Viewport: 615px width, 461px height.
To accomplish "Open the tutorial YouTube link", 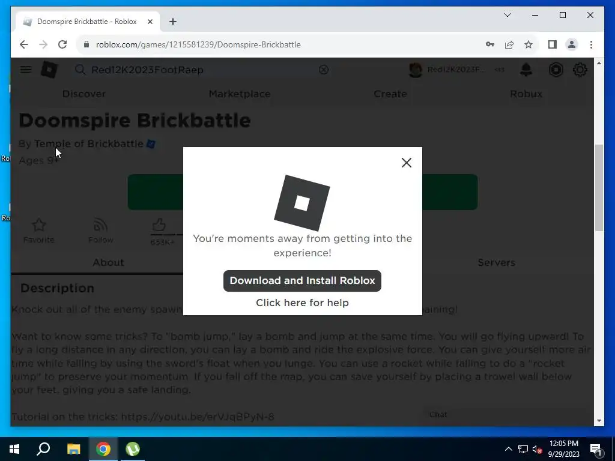I will (x=197, y=417).
